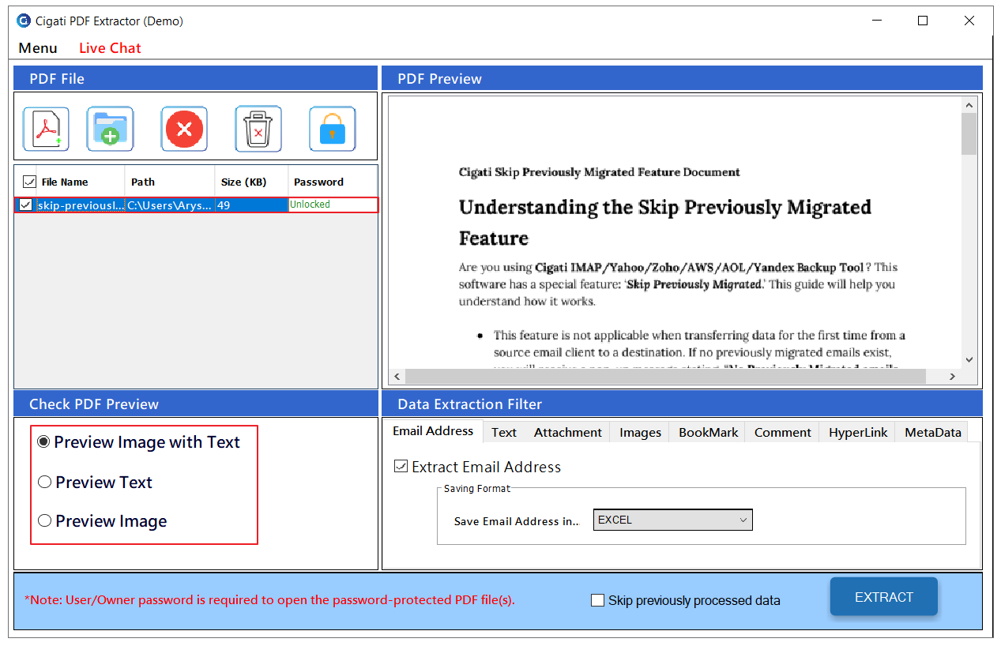This screenshot has height=646, width=1001.
Task: Click the PDF preview vertical scrollbar thumb
Action: tap(969, 133)
